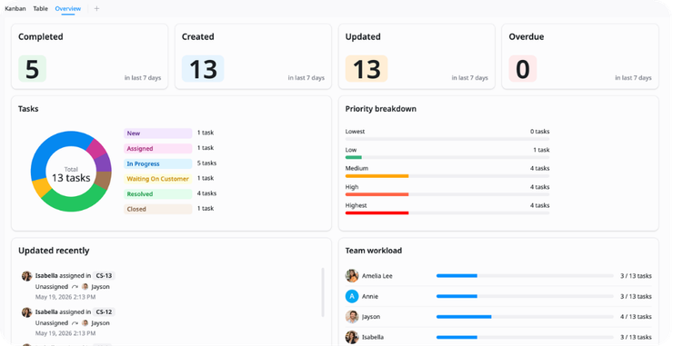Click the Lowest priority bar
The height and width of the screenshot is (346, 673).
[447, 139]
